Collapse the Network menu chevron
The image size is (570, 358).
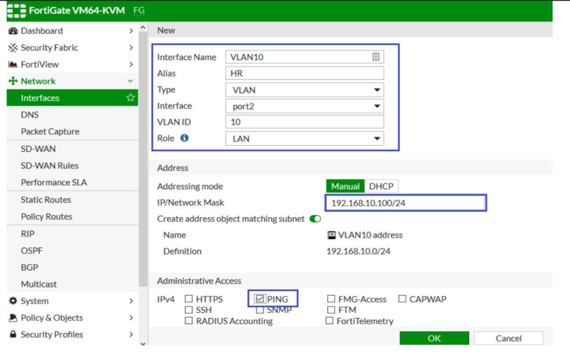pos(130,81)
